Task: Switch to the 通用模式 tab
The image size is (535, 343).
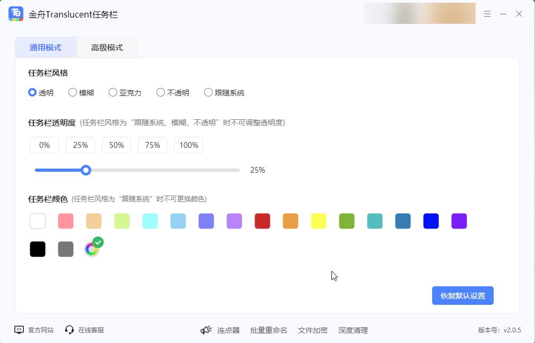Action: click(46, 47)
